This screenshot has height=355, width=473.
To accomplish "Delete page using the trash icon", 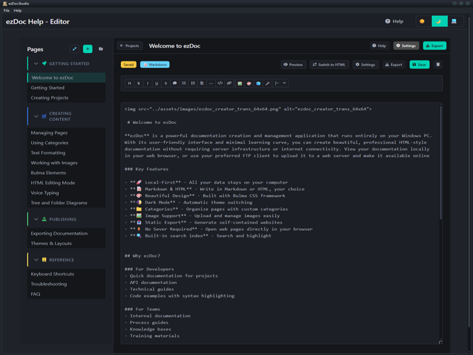I will pyautogui.click(x=438, y=65).
